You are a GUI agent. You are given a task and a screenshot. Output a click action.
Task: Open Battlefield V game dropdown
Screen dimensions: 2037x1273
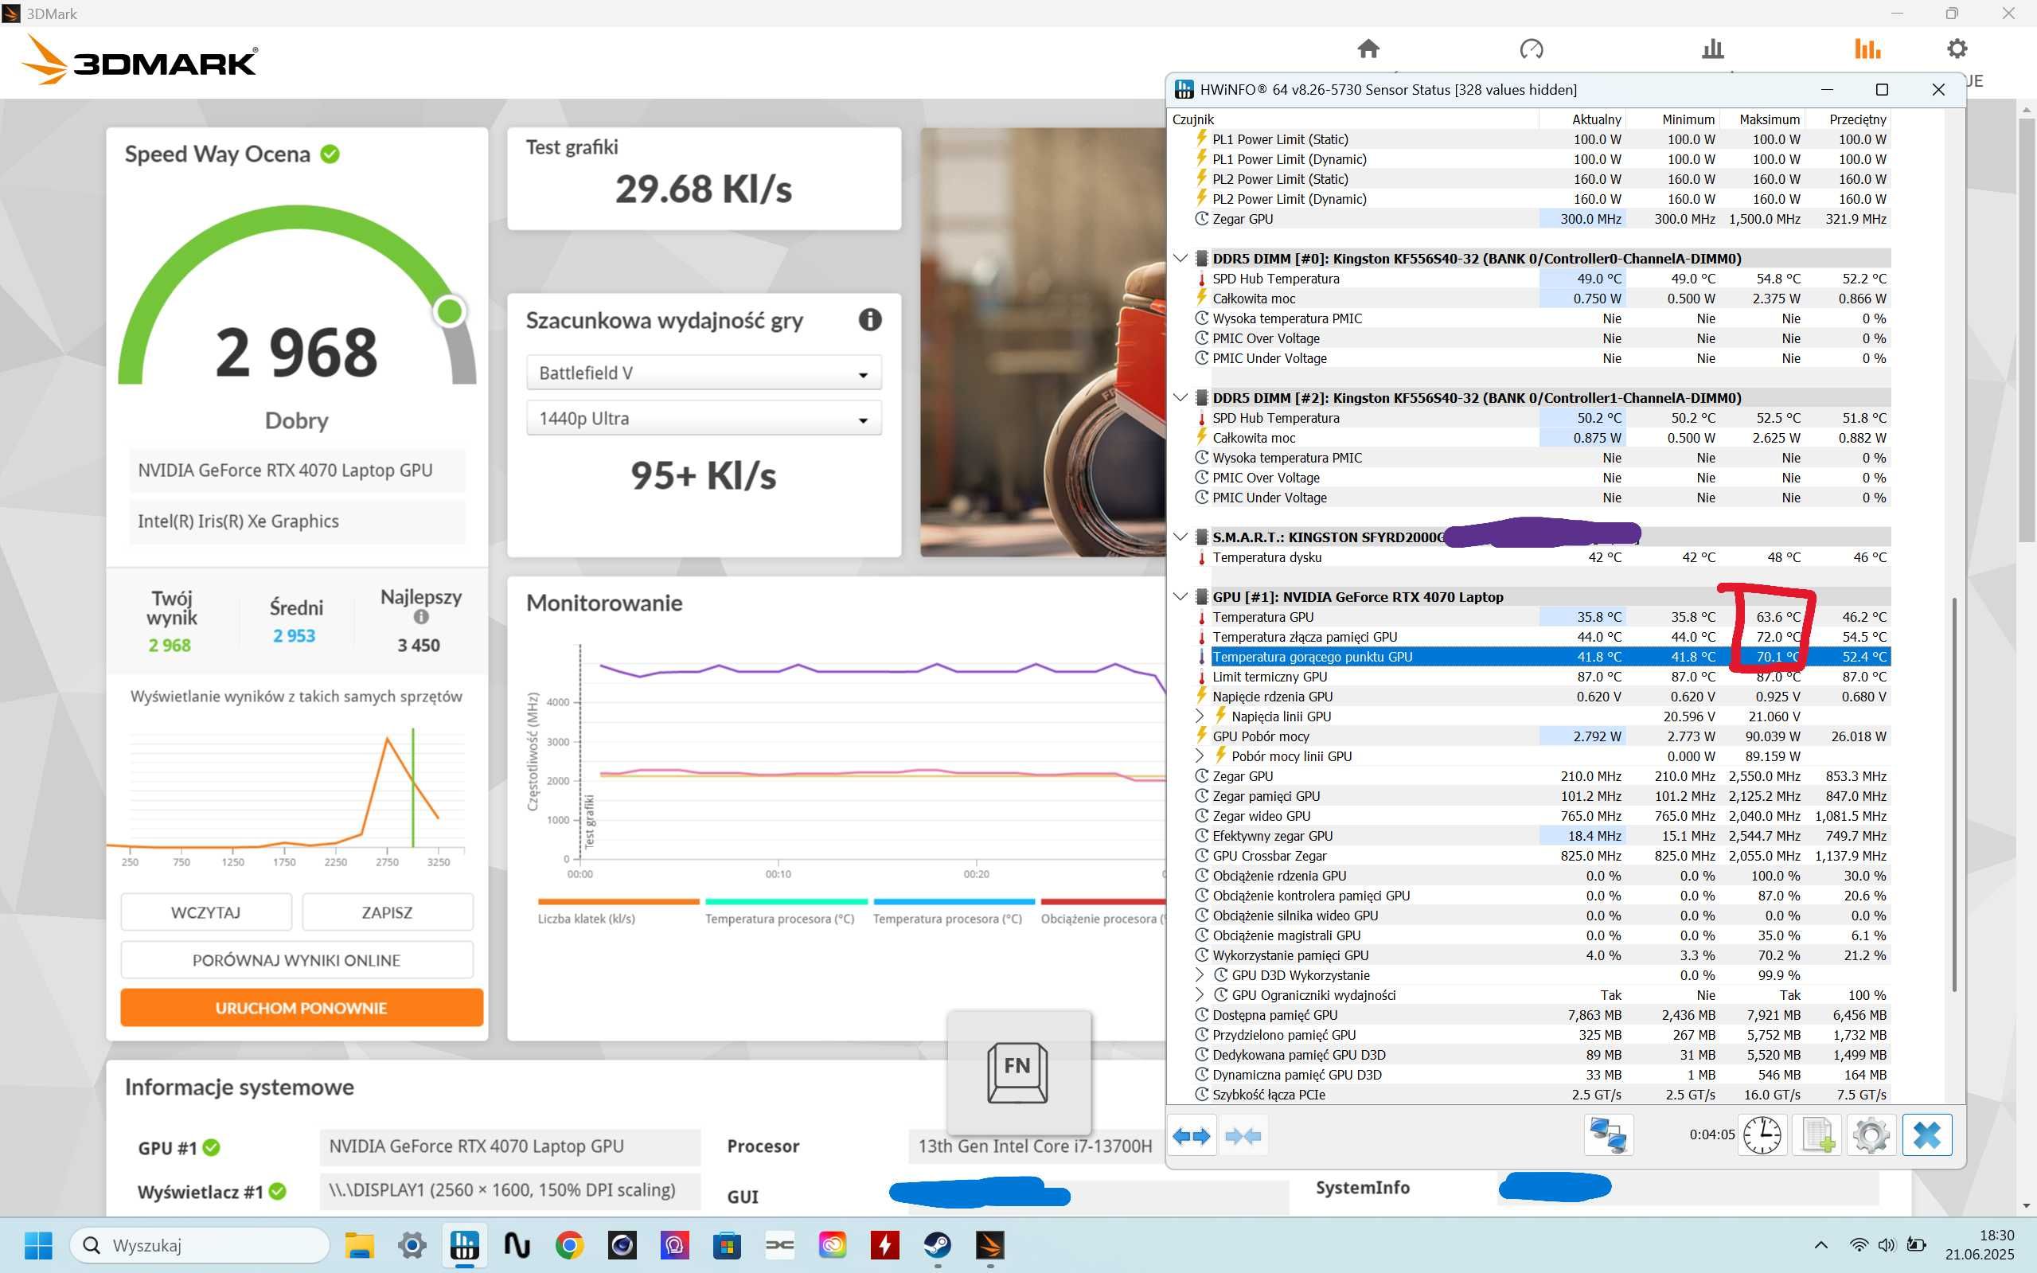pos(704,373)
